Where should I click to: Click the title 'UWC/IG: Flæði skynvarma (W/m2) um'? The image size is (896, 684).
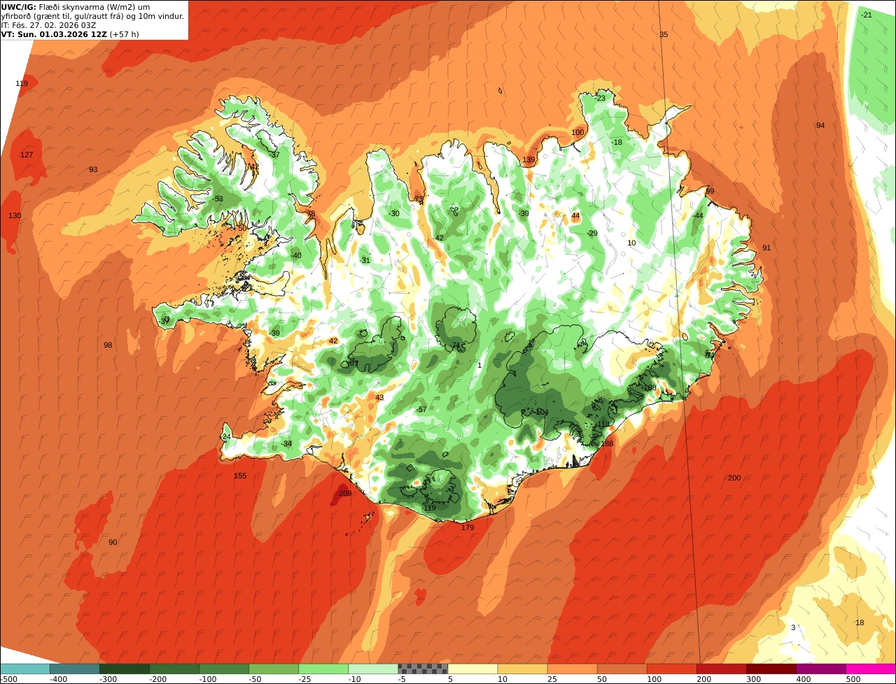point(76,7)
